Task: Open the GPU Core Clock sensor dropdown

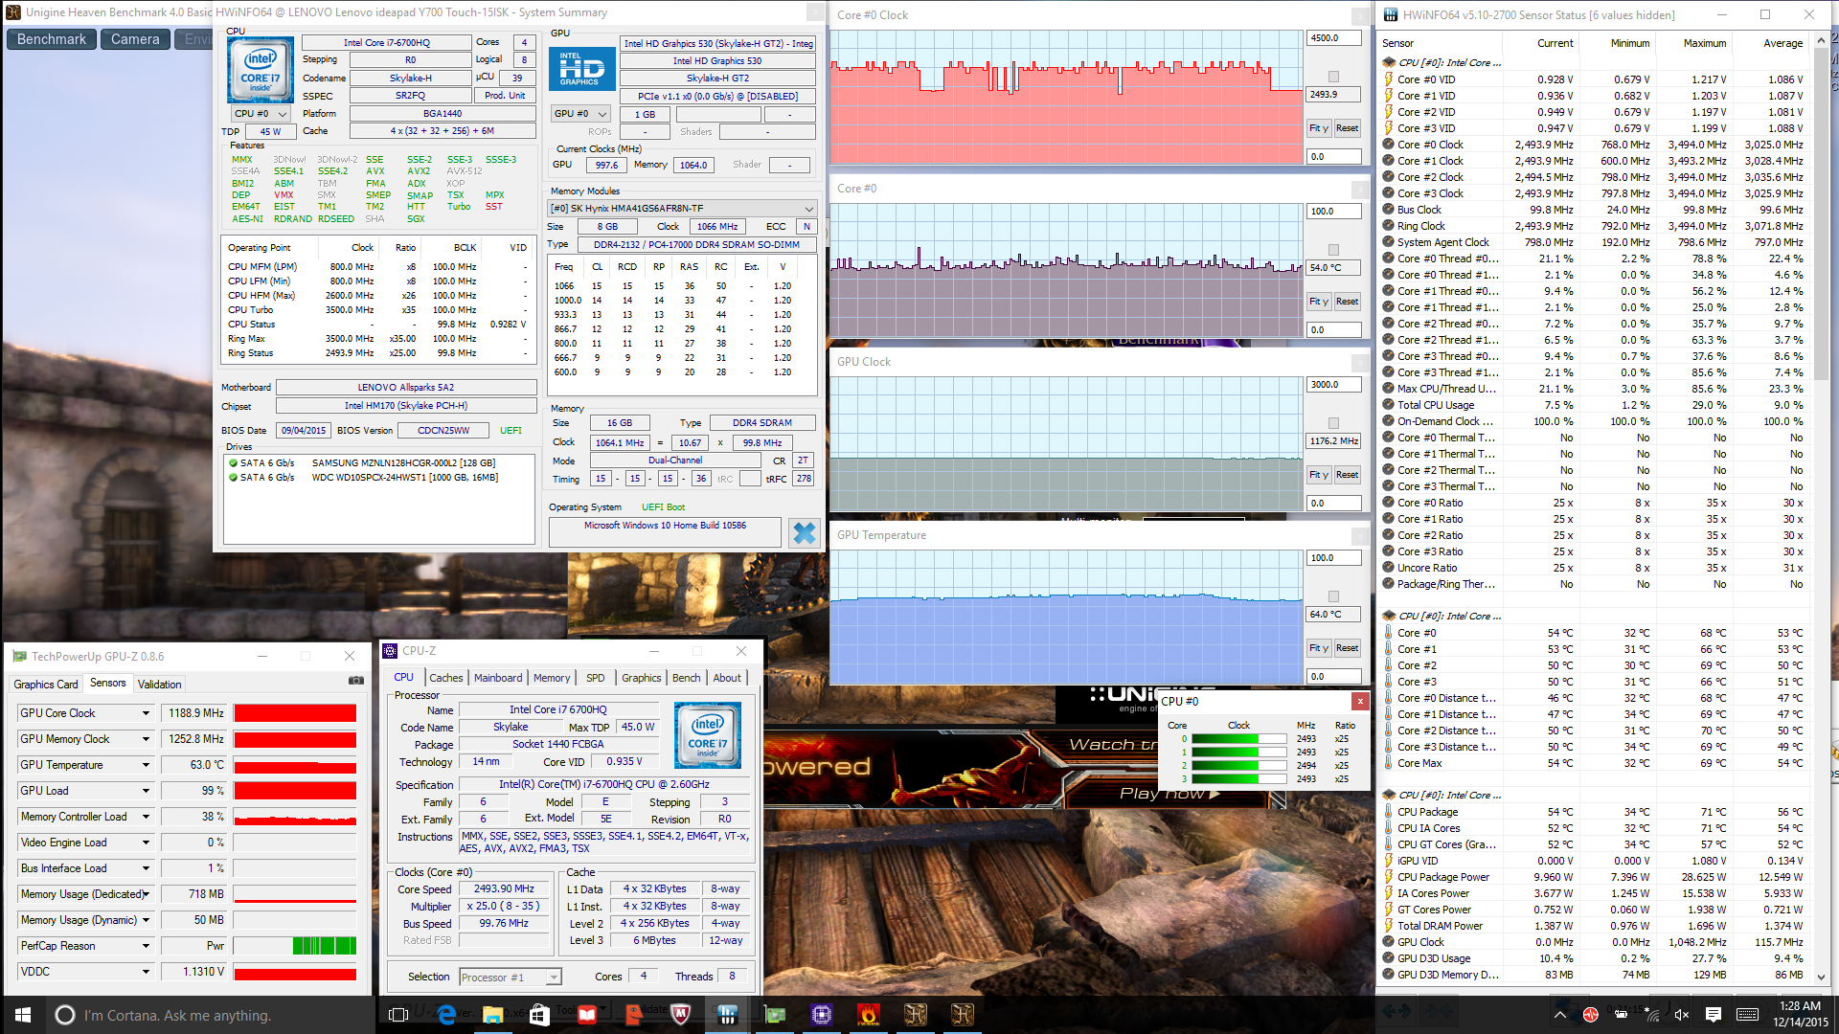Action: coord(146,713)
